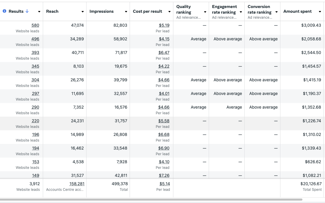The width and height of the screenshot is (325, 203).
Task: Select the $2,058.68 amount spent cell
Action: coord(311,39)
